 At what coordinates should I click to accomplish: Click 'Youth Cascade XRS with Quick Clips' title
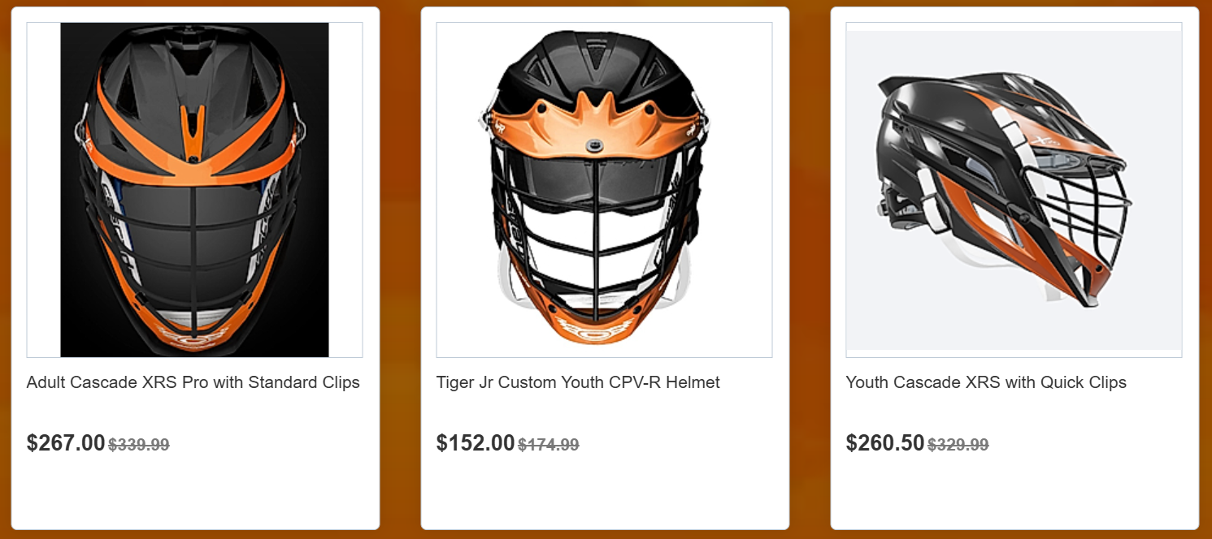coord(986,382)
